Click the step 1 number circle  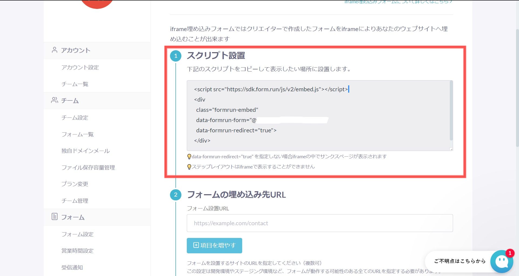(176, 56)
